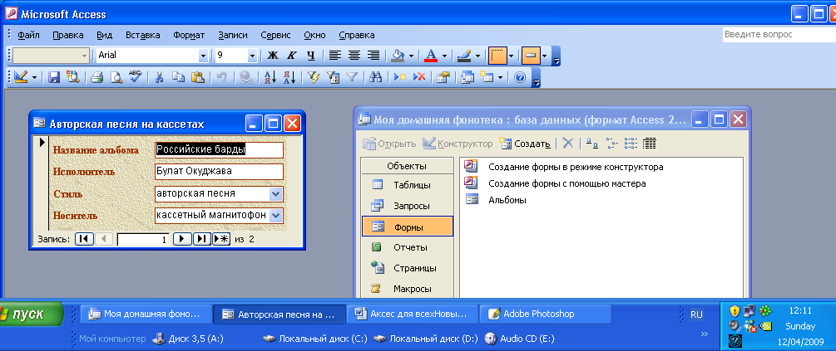Run spelling check (ABC icon)
Image resolution: width=836 pixels, height=351 pixels.
point(135,78)
